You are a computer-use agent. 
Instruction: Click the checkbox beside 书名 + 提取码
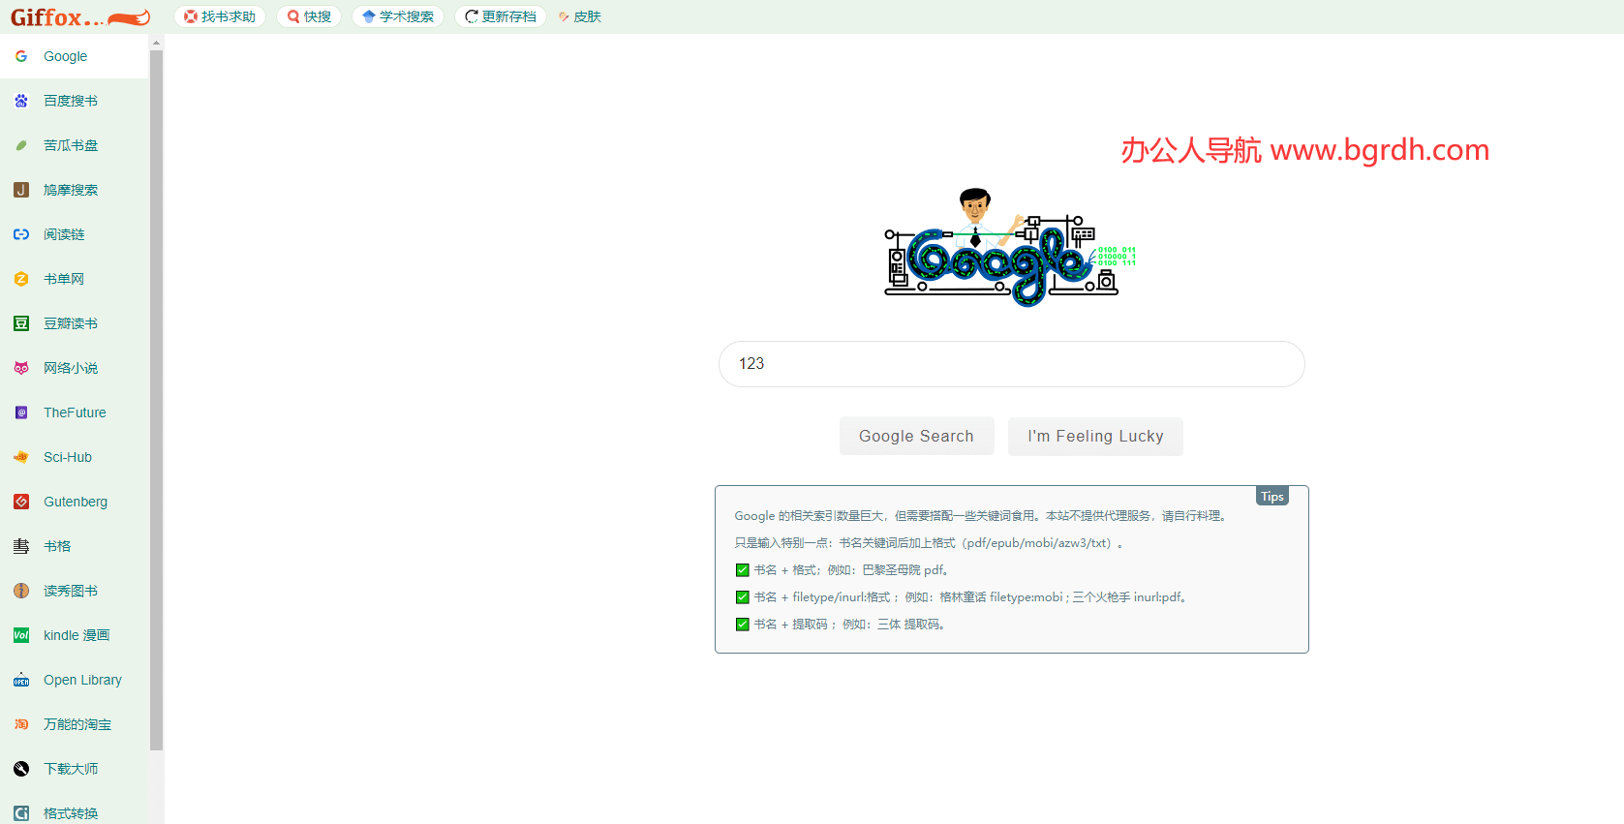(742, 625)
